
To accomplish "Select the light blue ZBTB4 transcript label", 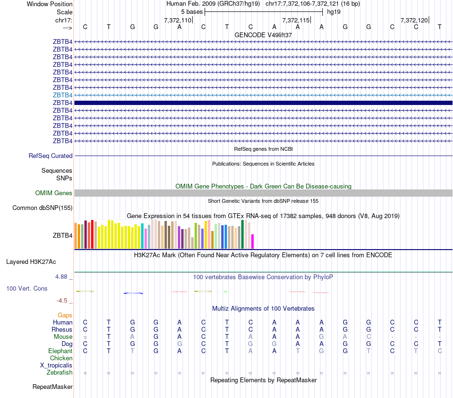I will point(62,95).
